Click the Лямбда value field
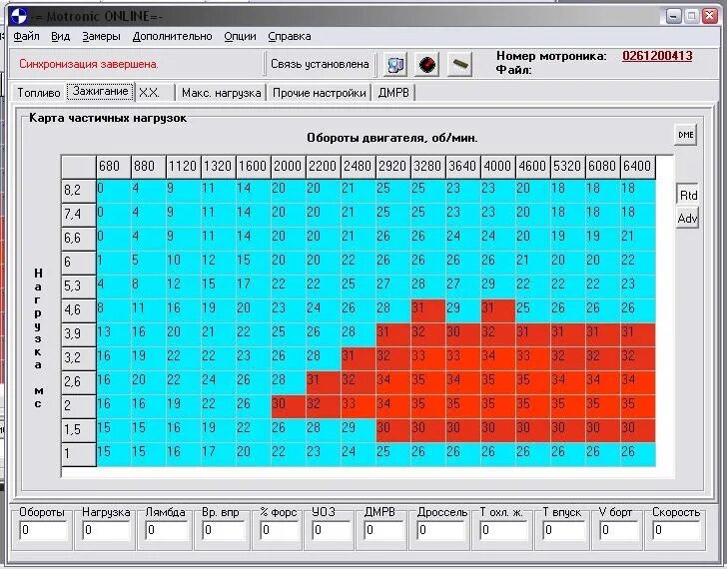727x569 pixels. pos(167,530)
